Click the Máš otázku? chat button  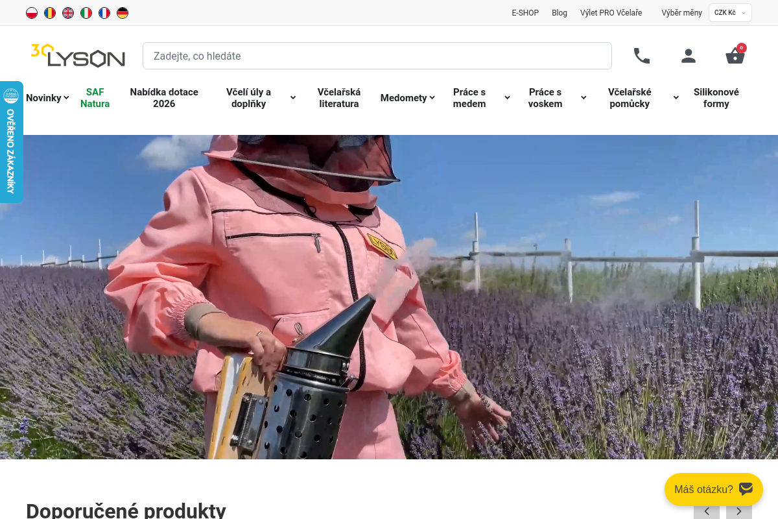tap(714, 489)
